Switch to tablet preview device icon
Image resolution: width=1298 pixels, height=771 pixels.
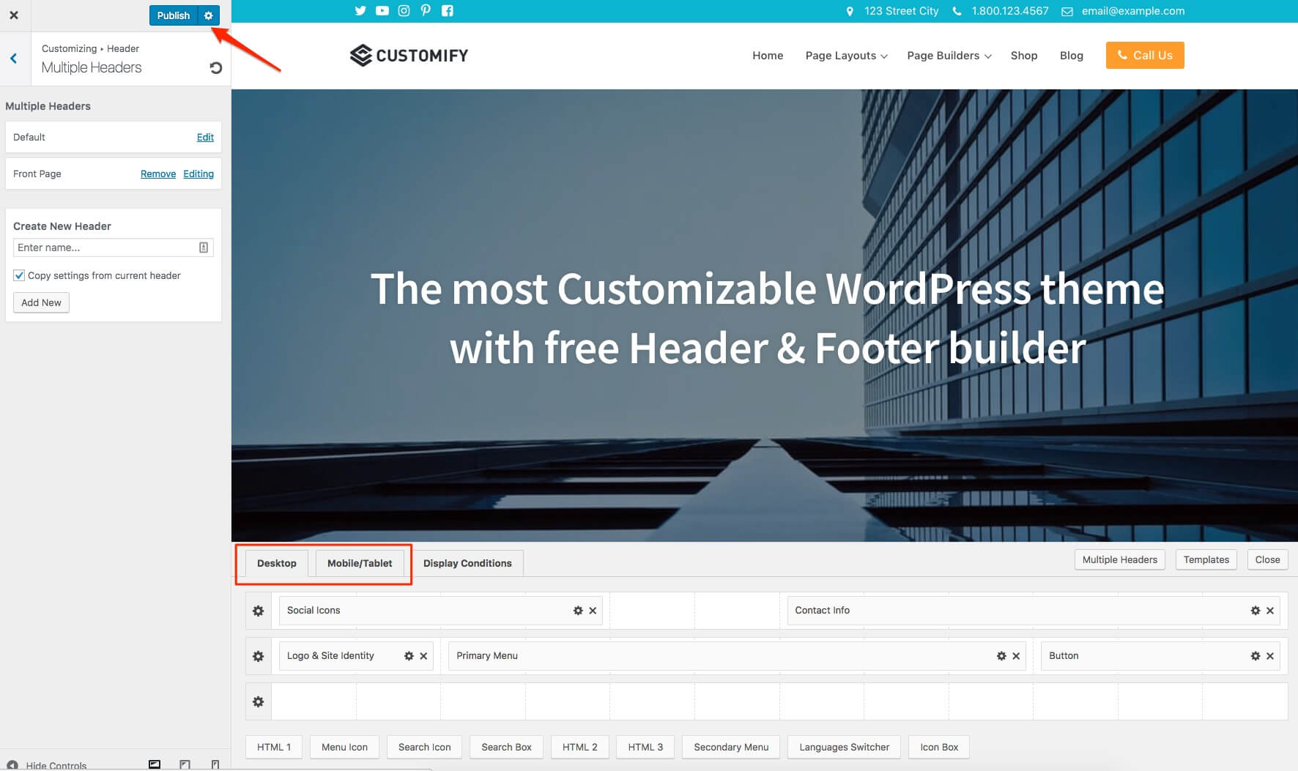tap(185, 764)
